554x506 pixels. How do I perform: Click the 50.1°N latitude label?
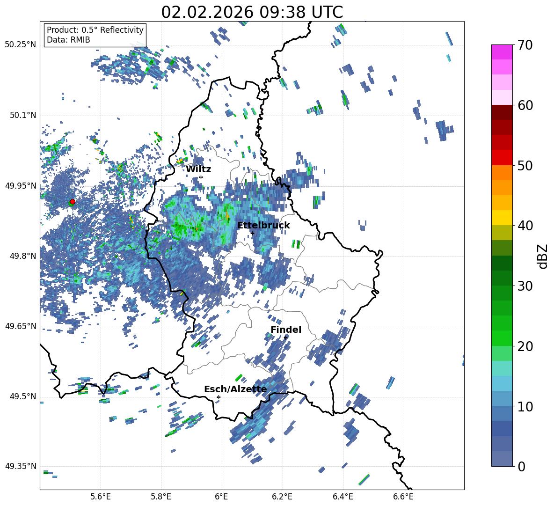click(22, 116)
